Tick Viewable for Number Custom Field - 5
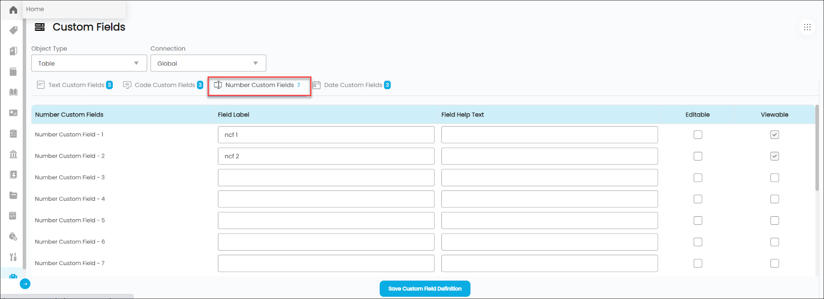824x299 pixels. pos(775,220)
